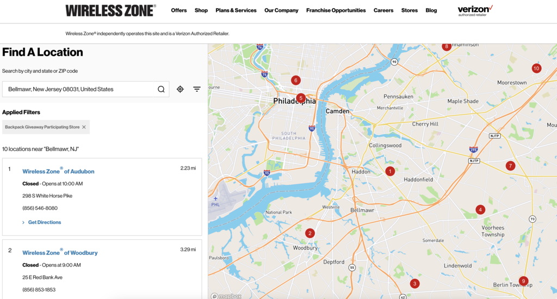This screenshot has height=299, width=557.
Task: Click address 25 E Red Bank Ave
Action: click(42, 277)
